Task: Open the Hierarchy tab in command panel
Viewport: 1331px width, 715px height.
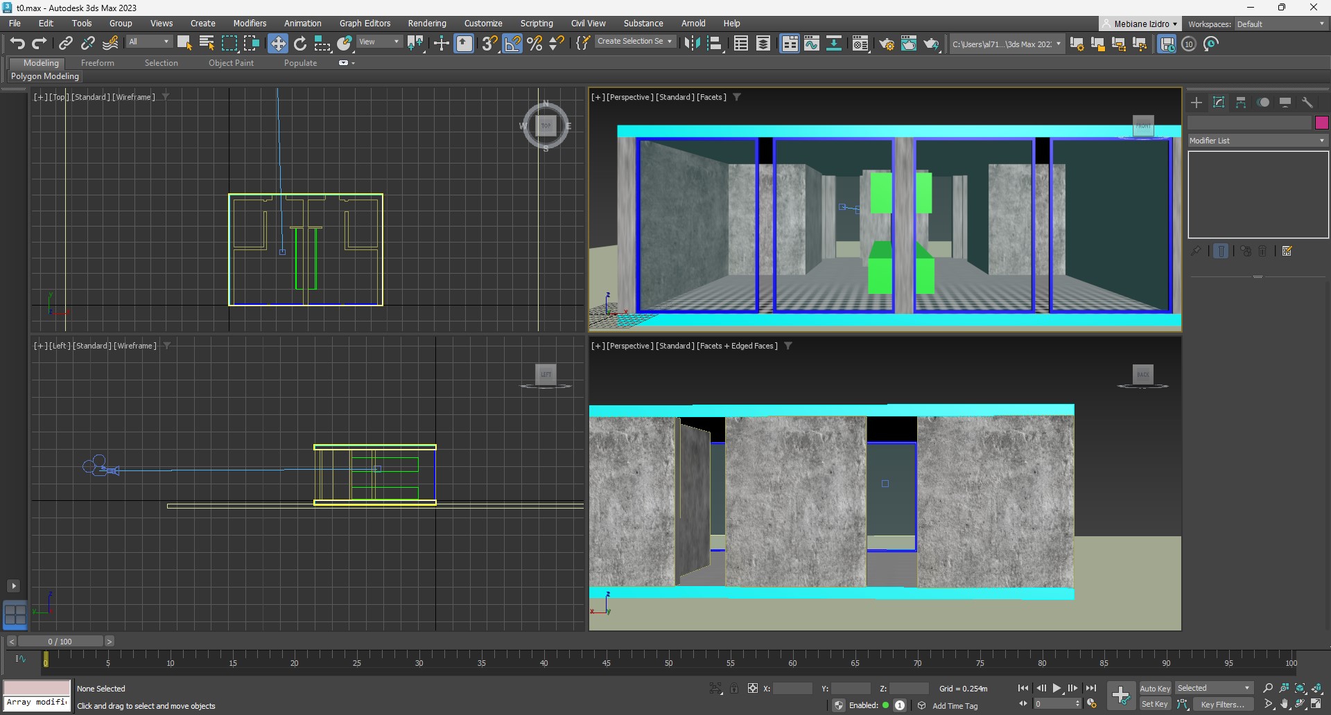Action: pos(1241,103)
